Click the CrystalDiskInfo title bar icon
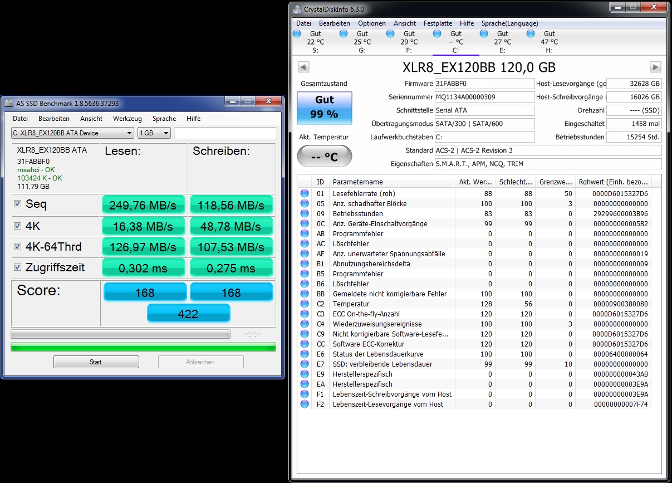The height and width of the screenshot is (483, 672). (297, 9)
